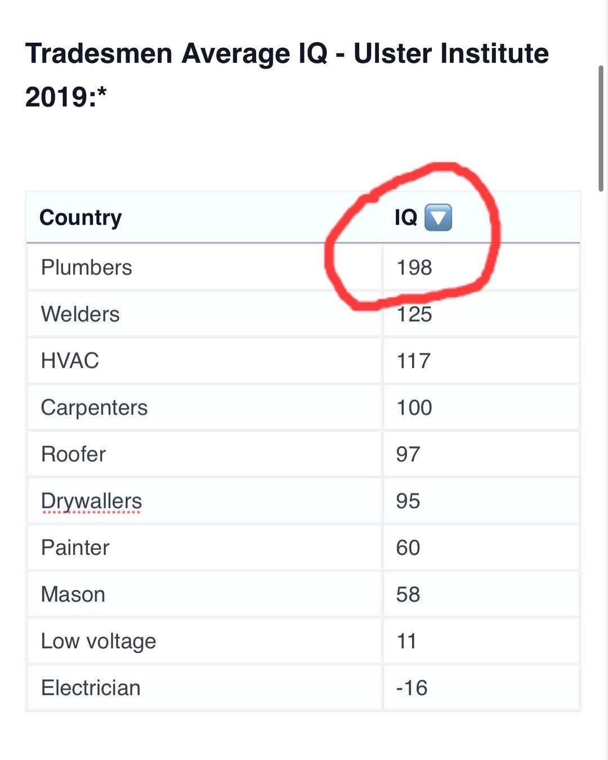Click the page's vertical scrollbar
The image size is (608, 760).
pos(601,128)
